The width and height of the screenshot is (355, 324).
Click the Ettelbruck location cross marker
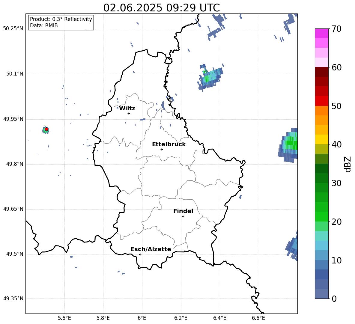(x=162, y=149)
